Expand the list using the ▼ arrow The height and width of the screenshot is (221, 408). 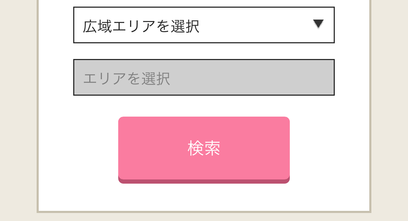318,24
